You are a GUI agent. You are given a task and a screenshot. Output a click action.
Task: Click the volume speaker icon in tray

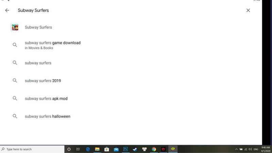[250, 149]
